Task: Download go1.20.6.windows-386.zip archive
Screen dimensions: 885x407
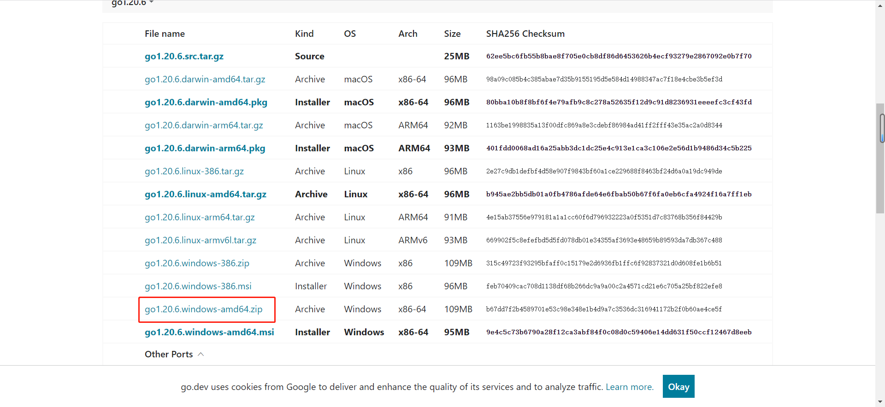Action: point(197,263)
